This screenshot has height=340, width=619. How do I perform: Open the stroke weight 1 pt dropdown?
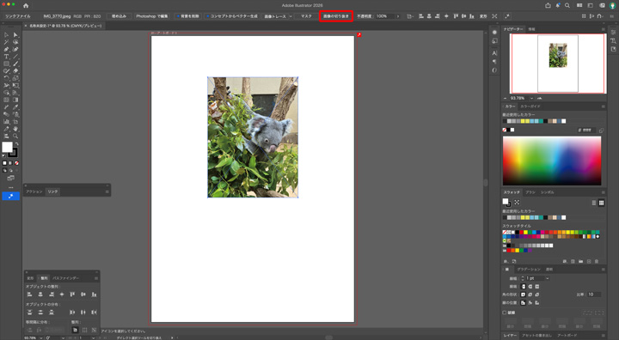coord(547,278)
